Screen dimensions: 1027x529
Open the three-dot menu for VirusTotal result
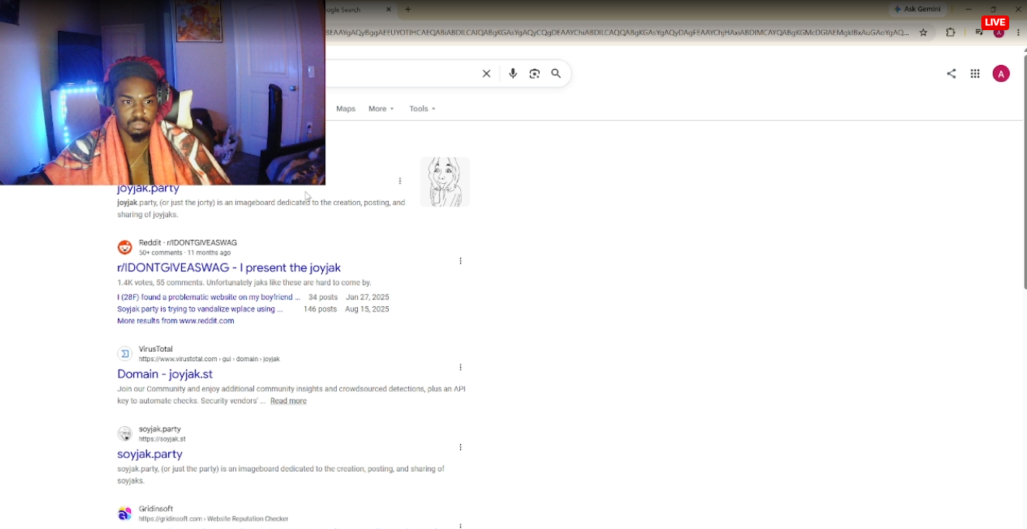point(460,367)
